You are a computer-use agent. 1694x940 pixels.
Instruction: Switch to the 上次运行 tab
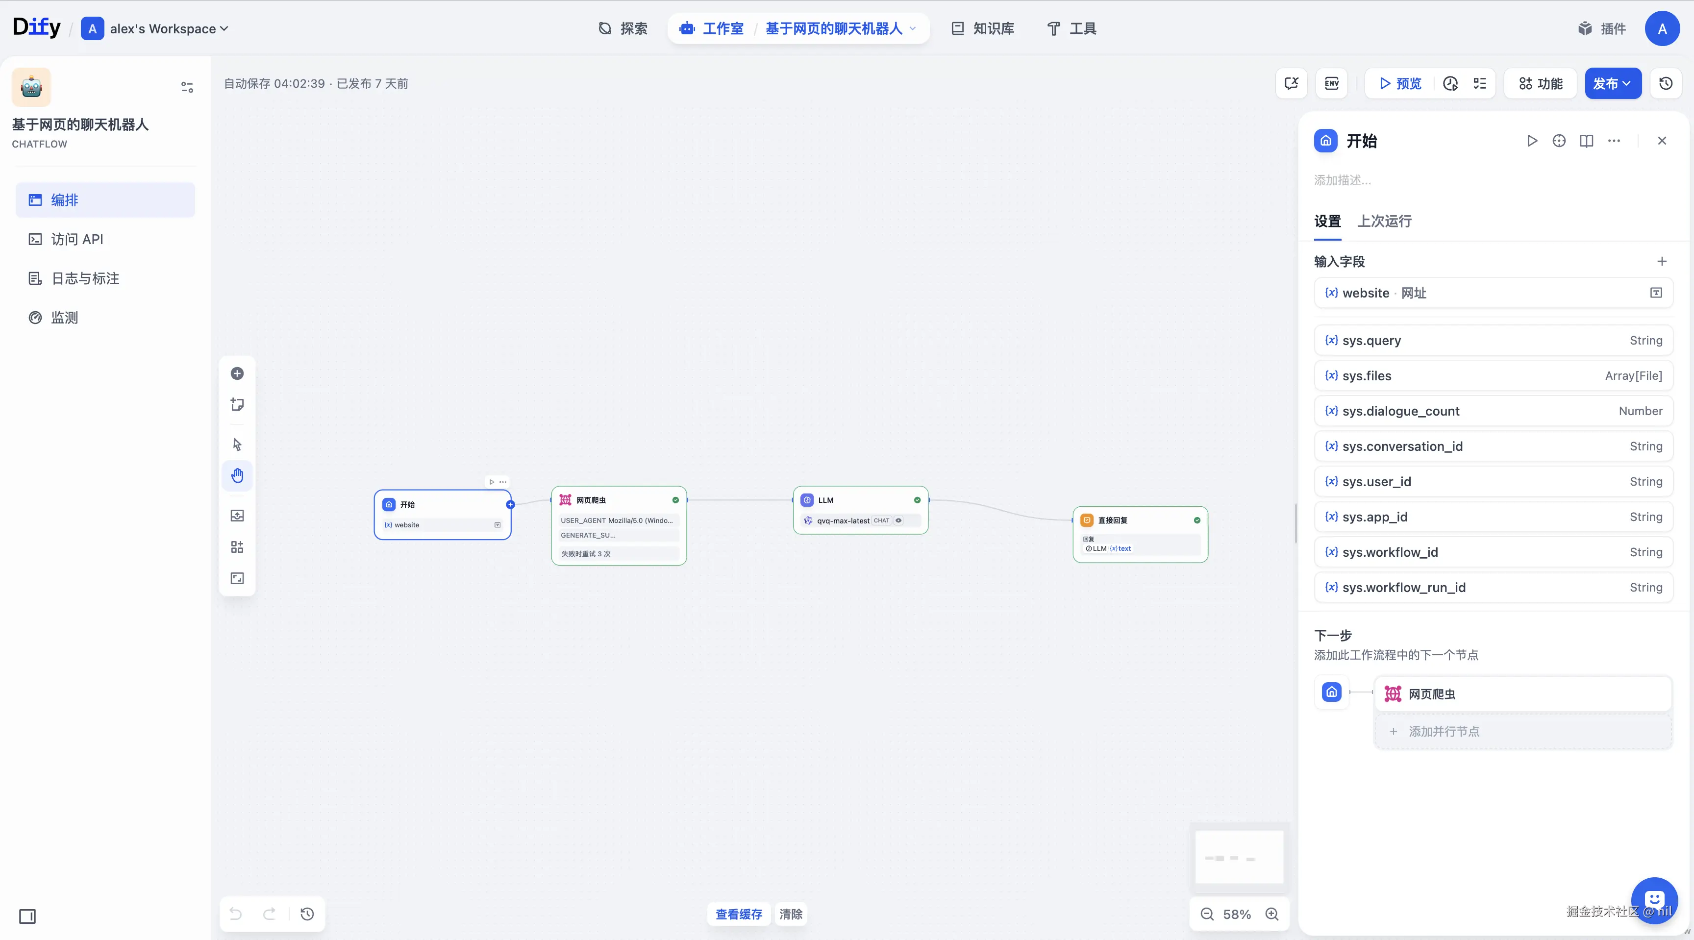(x=1384, y=221)
